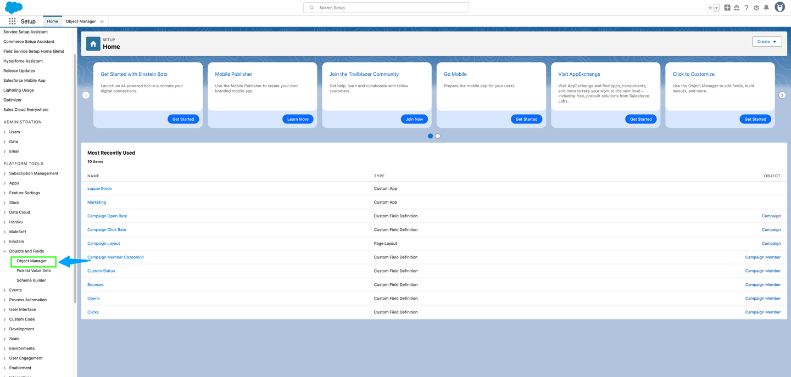Open the Campaign Open Rate link
This screenshot has width=791, height=377.
[107, 216]
